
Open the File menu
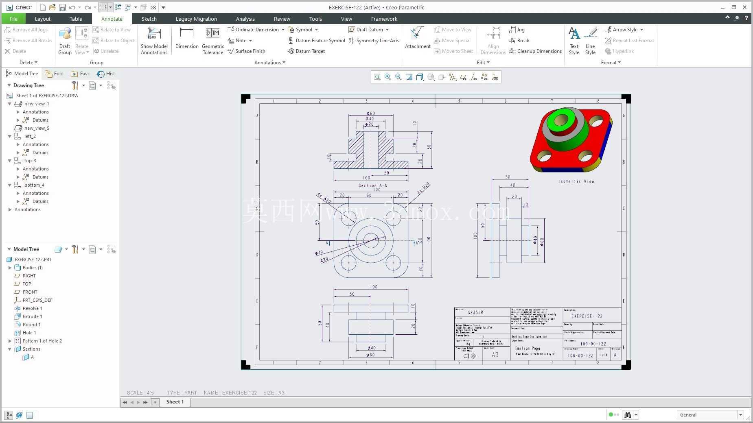(x=13, y=19)
